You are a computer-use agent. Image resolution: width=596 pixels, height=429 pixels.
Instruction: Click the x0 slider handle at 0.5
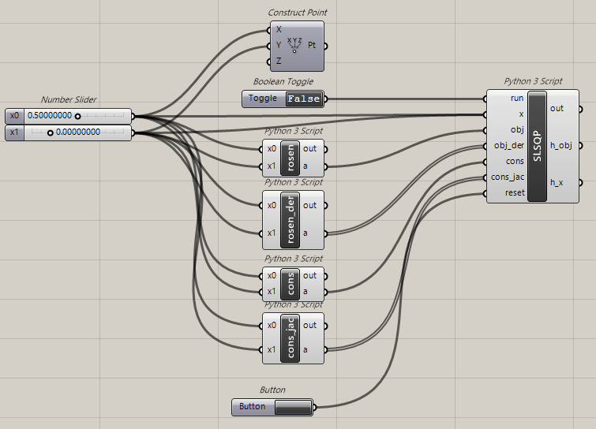pyautogui.click(x=77, y=116)
